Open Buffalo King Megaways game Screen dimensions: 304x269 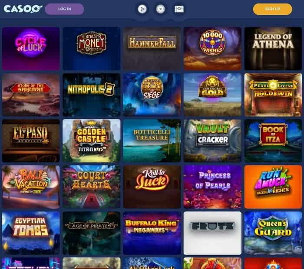pos(152,233)
